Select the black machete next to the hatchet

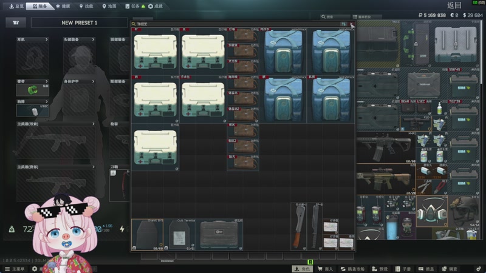coord(315,226)
